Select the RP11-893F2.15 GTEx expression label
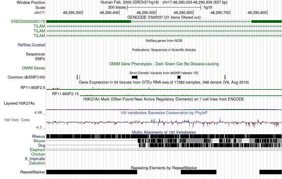Screen dimensions: 282x179 pos(65,94)
